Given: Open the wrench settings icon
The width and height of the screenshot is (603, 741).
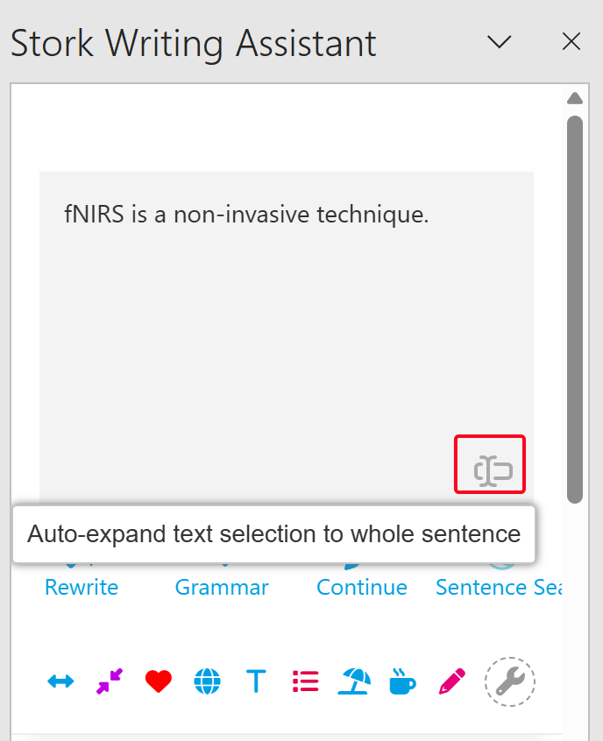Looking at the screenshot, I should click(x=510, y=681).
